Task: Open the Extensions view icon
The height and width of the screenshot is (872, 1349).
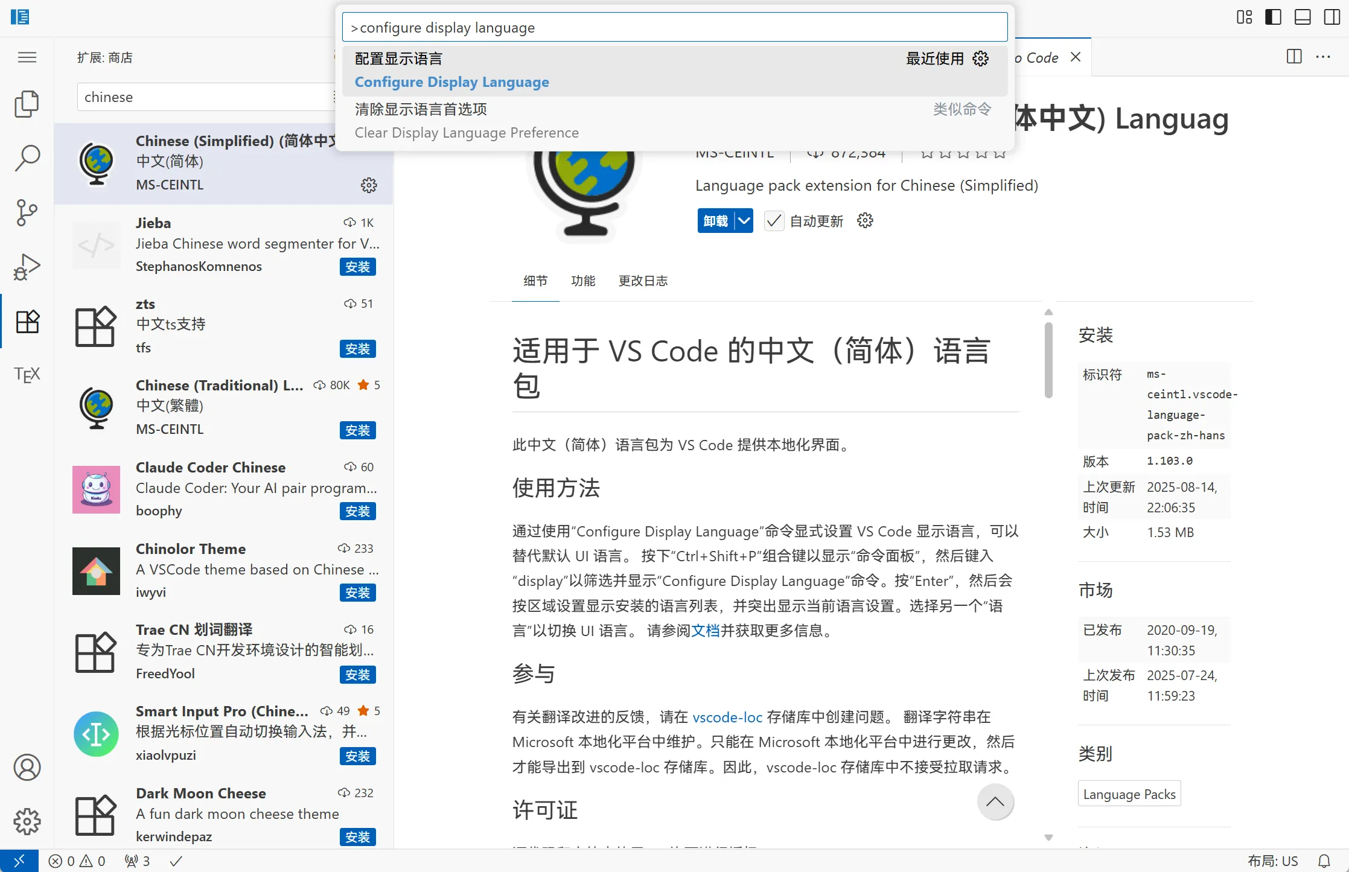Action: (x=27, y=321)
